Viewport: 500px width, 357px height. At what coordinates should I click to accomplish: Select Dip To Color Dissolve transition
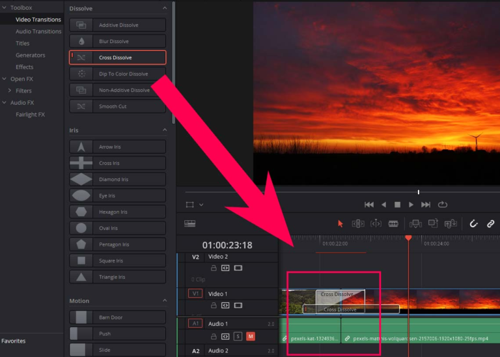point(117,74)
